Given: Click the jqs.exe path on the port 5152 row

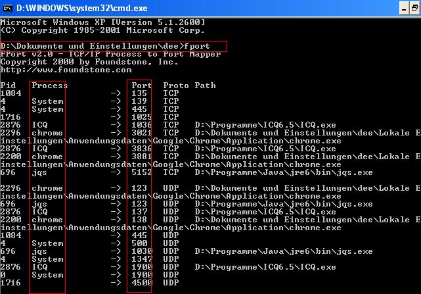Looking at the screenshot, I should pos(284,172).
